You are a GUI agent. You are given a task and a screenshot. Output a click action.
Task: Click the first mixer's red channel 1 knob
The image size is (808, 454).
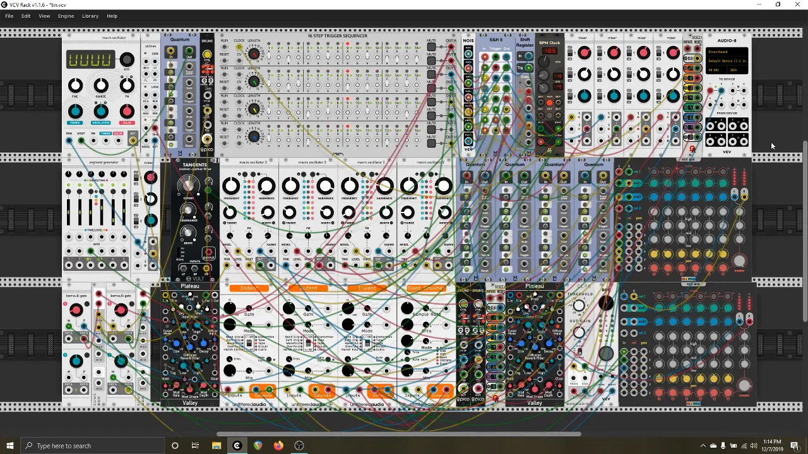point(585,53)
